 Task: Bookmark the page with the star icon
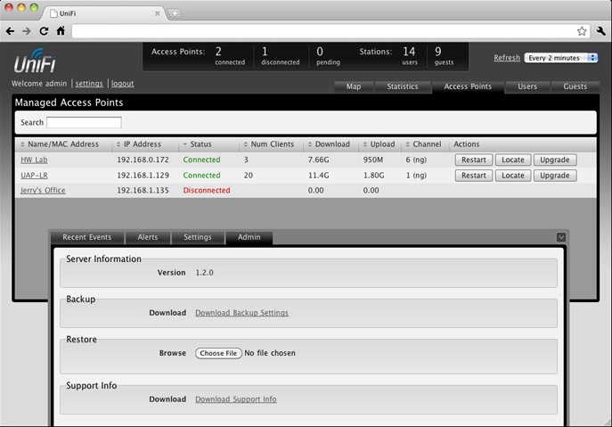[582, 31]
